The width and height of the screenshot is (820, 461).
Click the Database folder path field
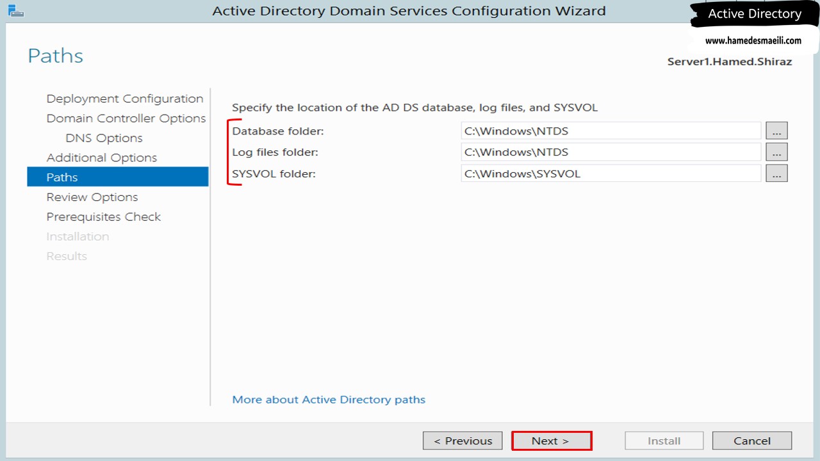coord(611,131)
